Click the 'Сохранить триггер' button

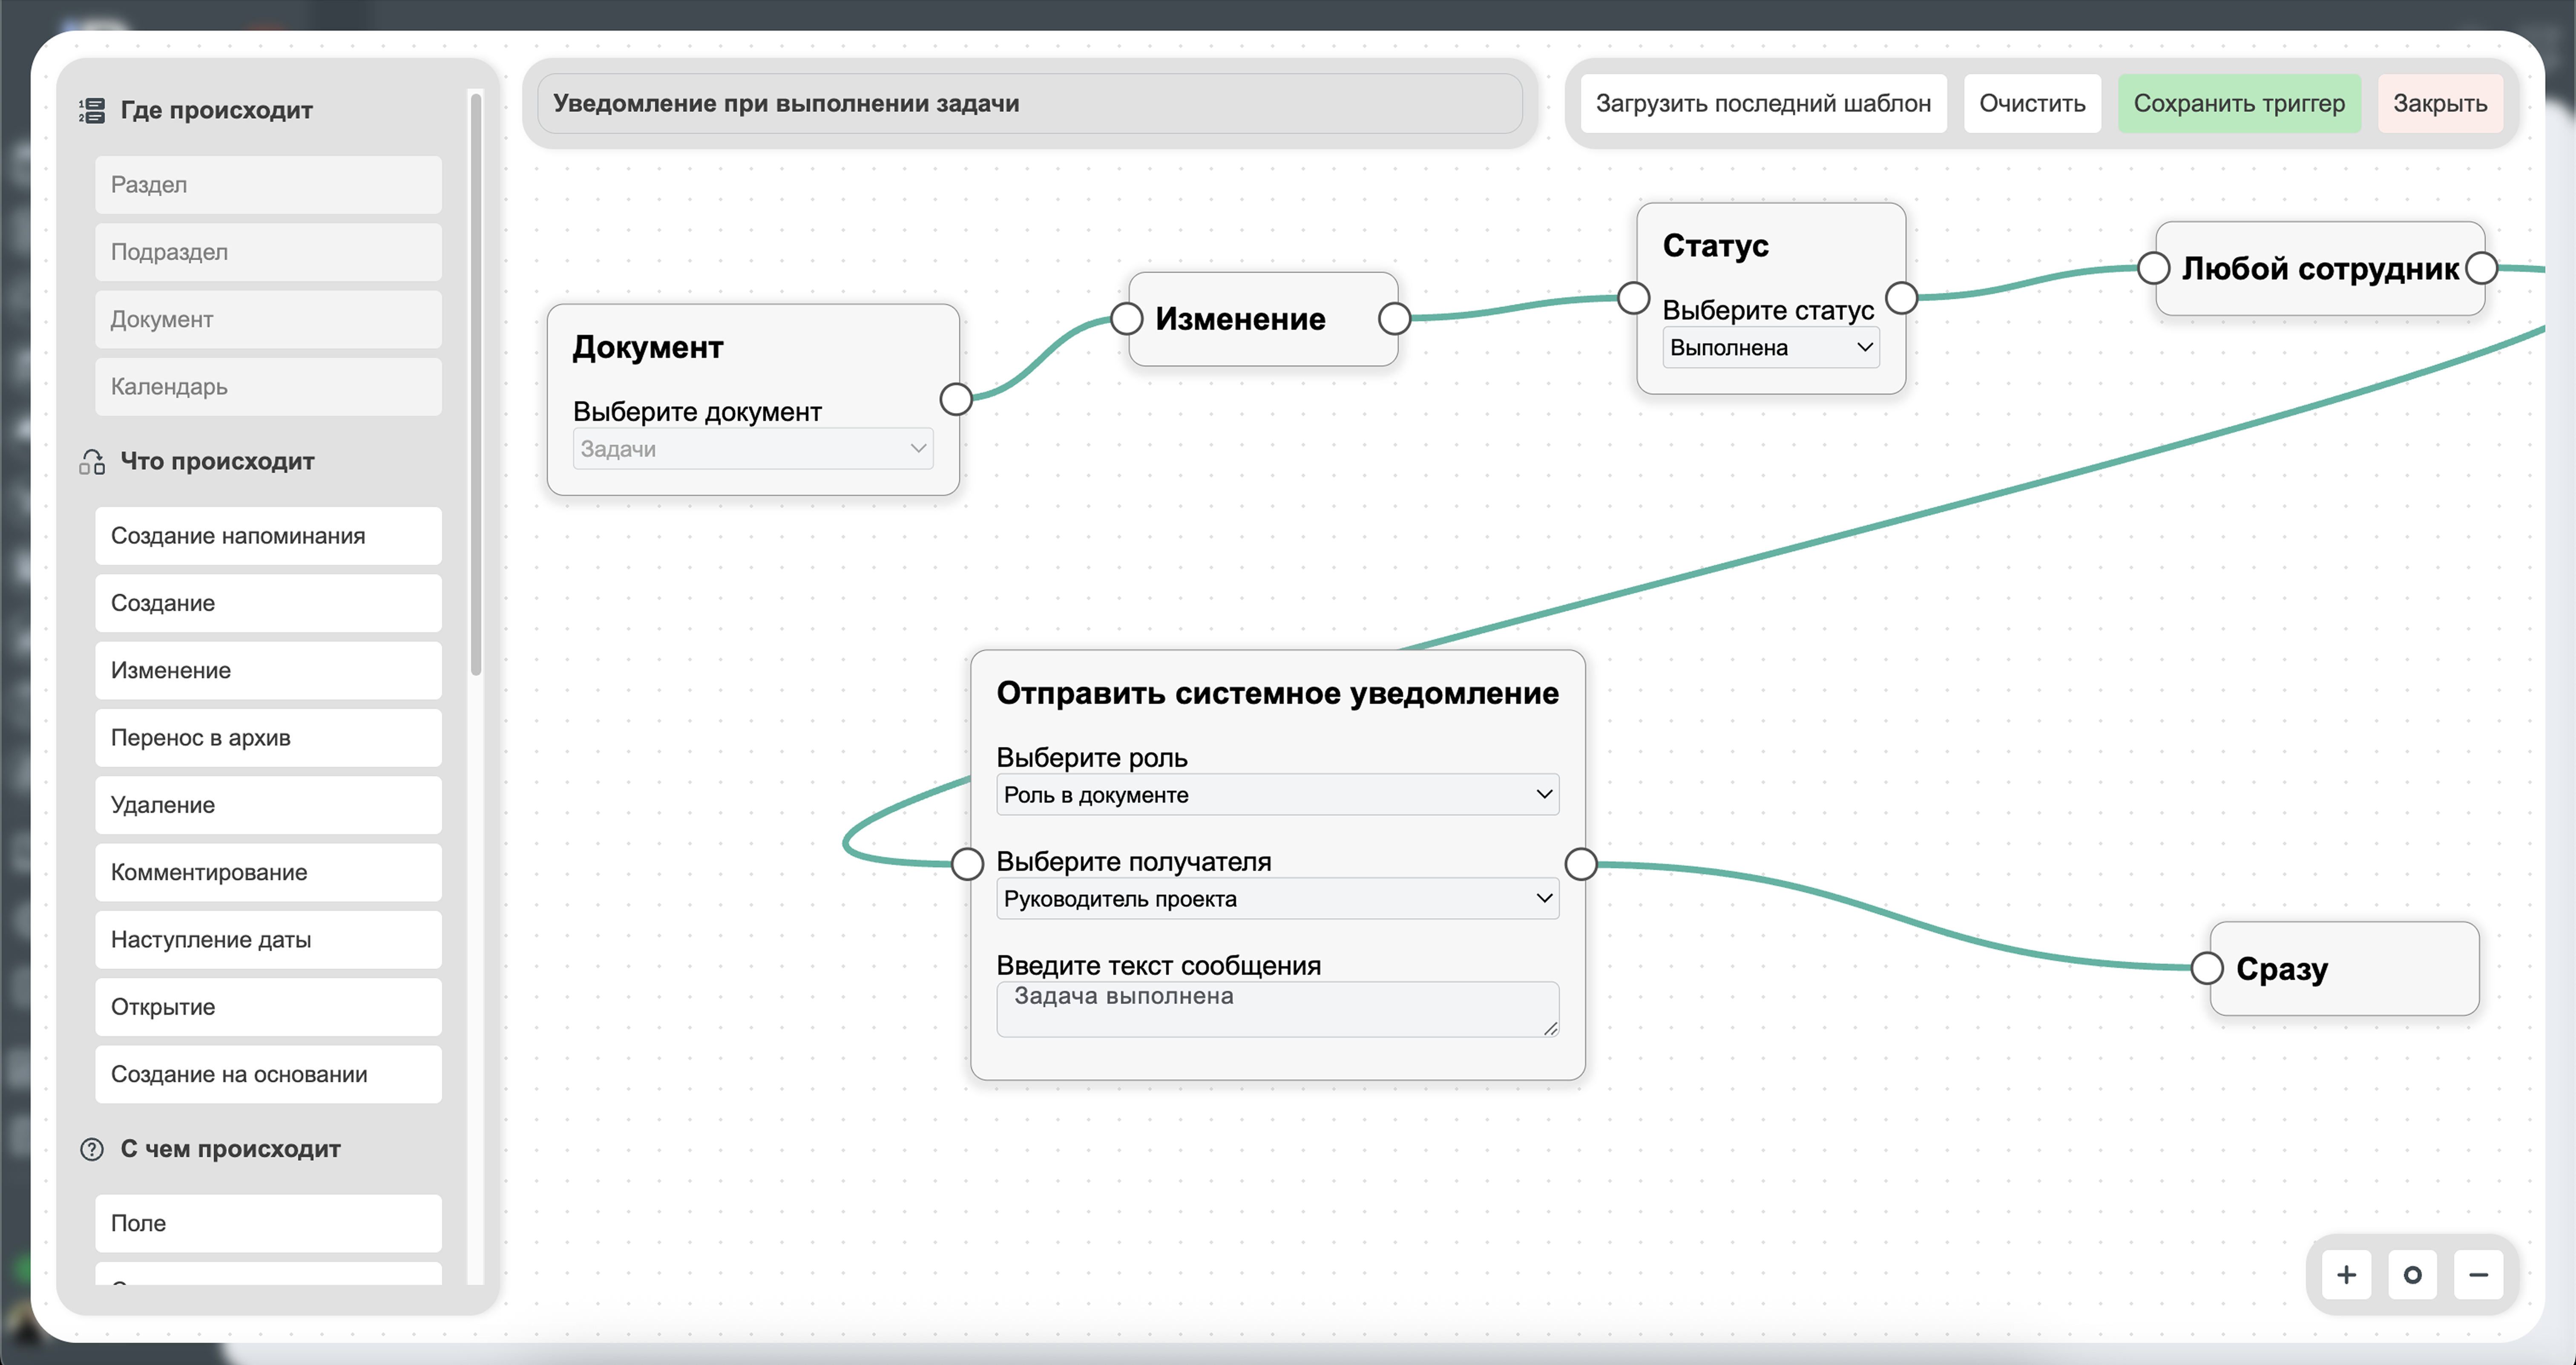[x=2239, y=103]
